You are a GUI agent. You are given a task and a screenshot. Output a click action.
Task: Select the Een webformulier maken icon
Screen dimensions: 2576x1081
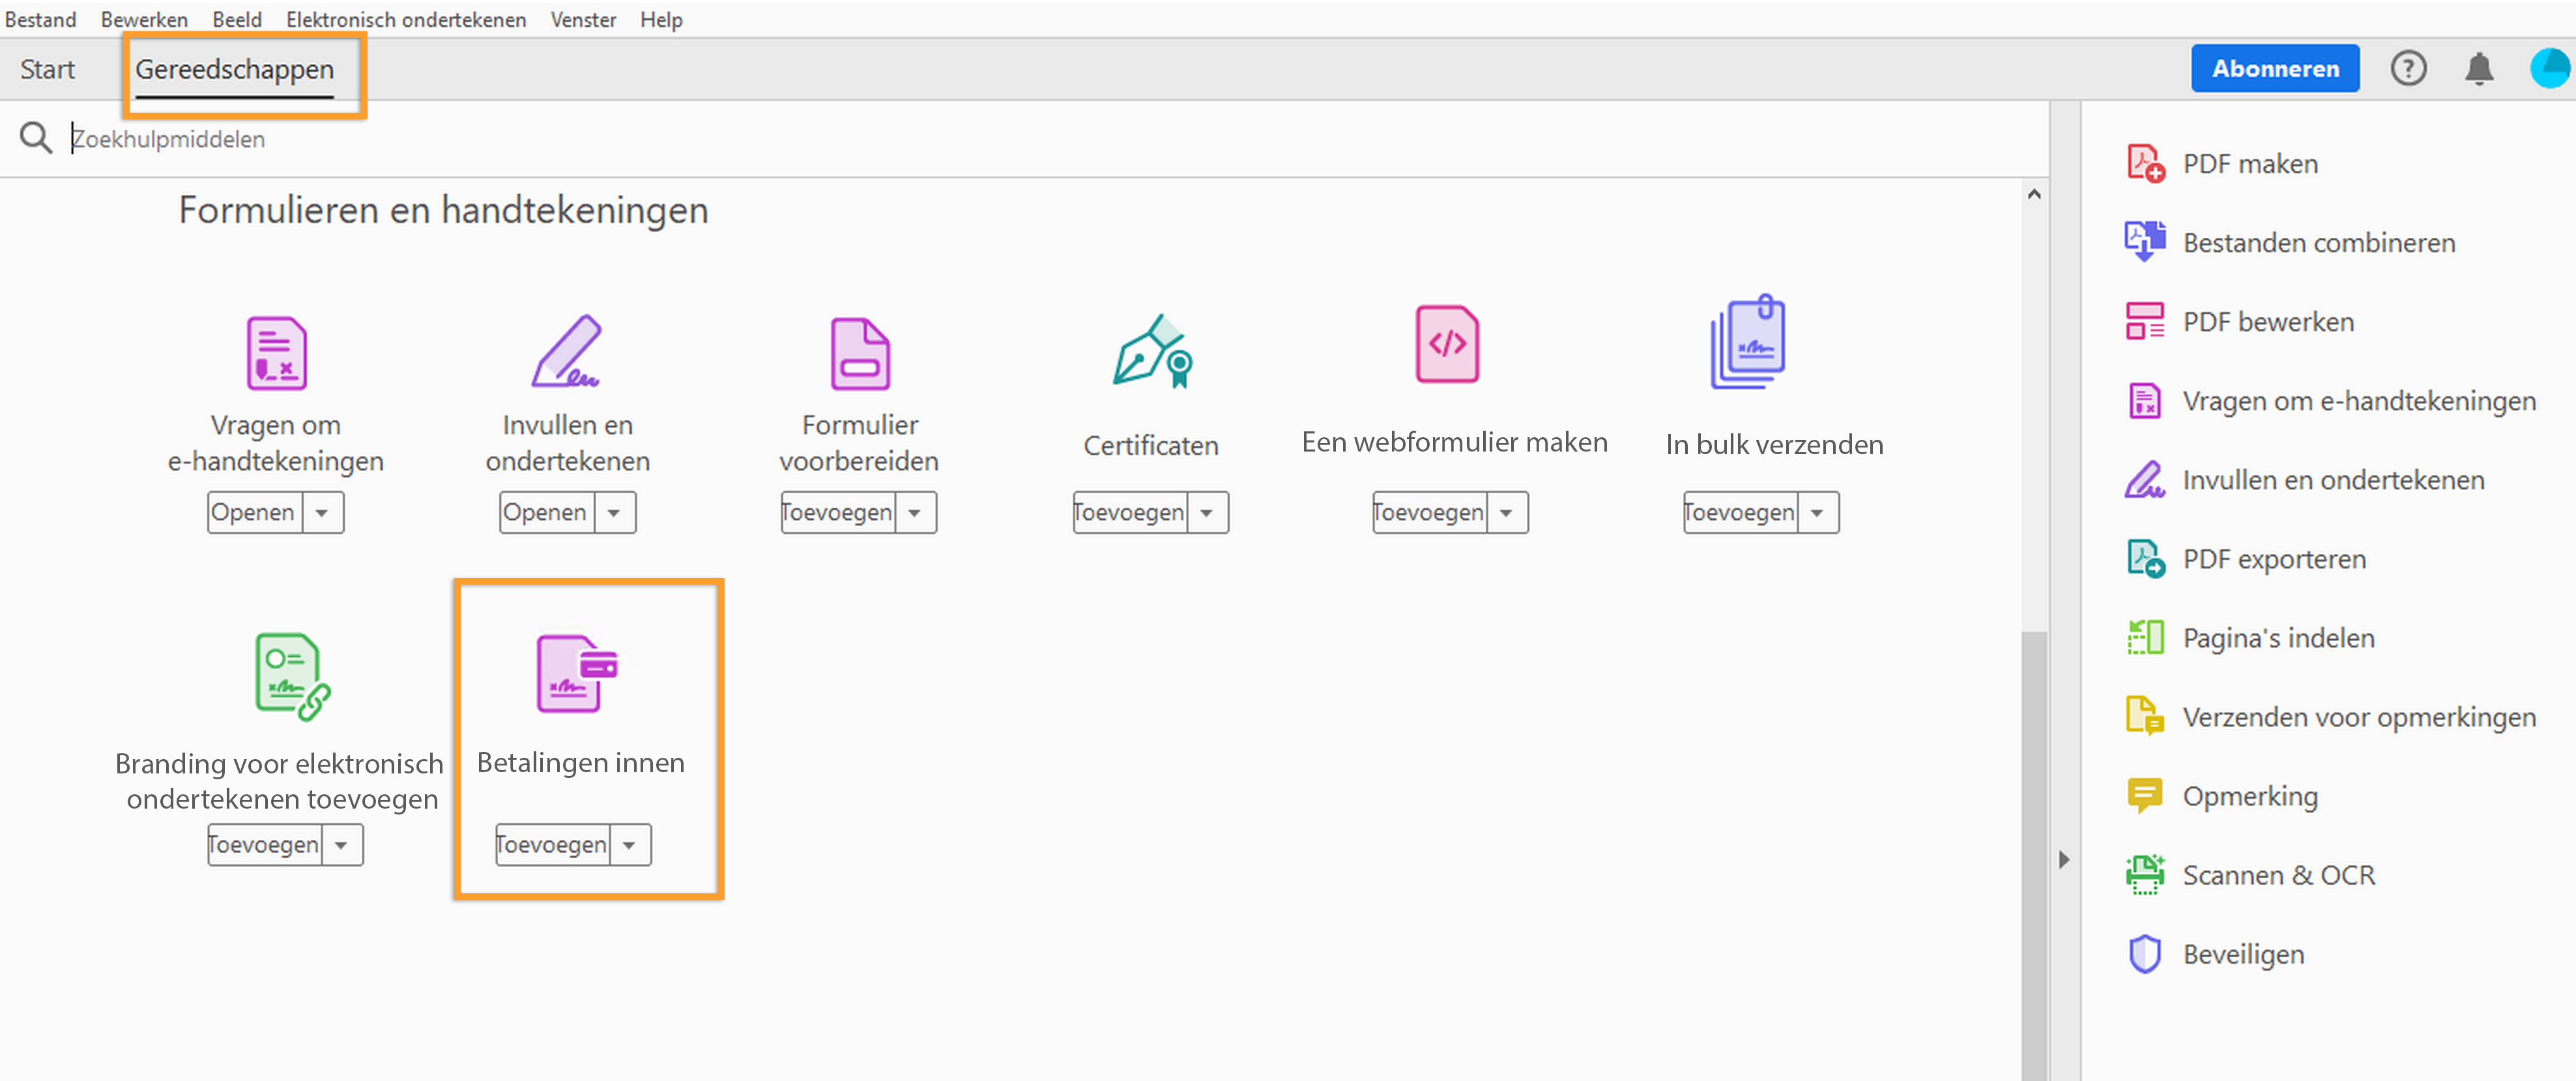(1446, 345)
